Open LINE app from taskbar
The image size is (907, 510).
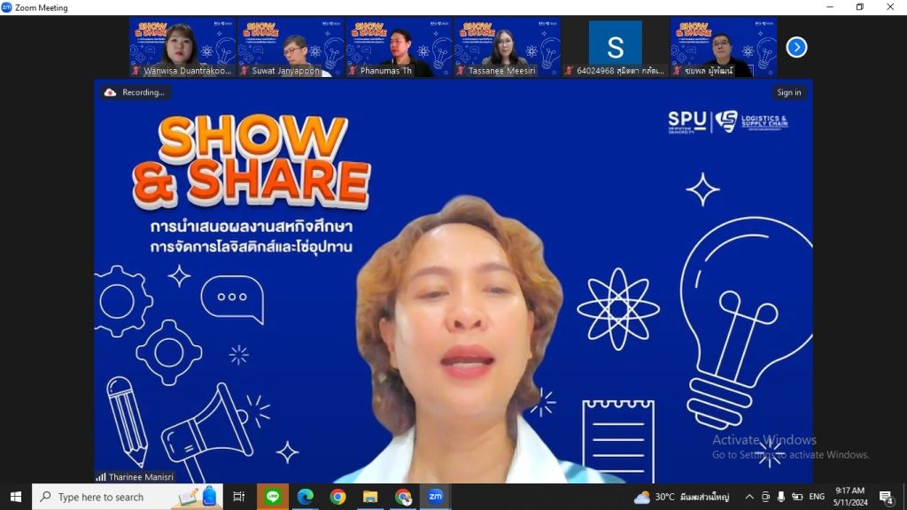(273, 497)
